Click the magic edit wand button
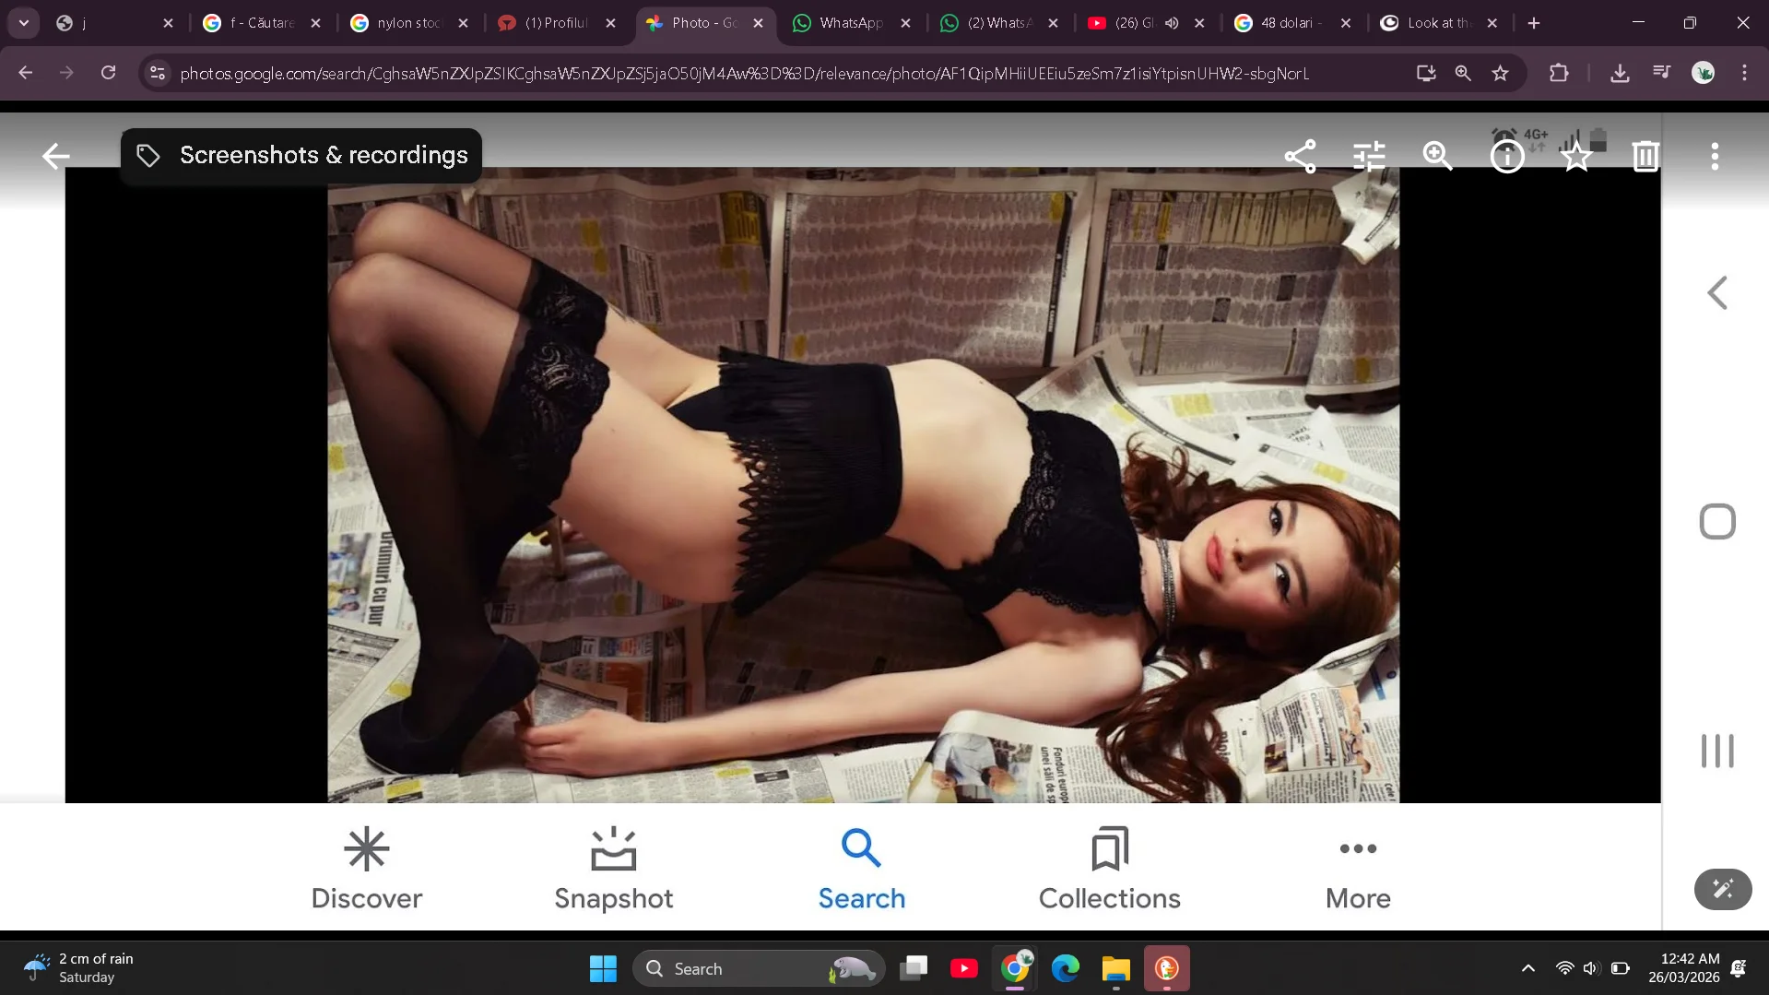 1722,889
